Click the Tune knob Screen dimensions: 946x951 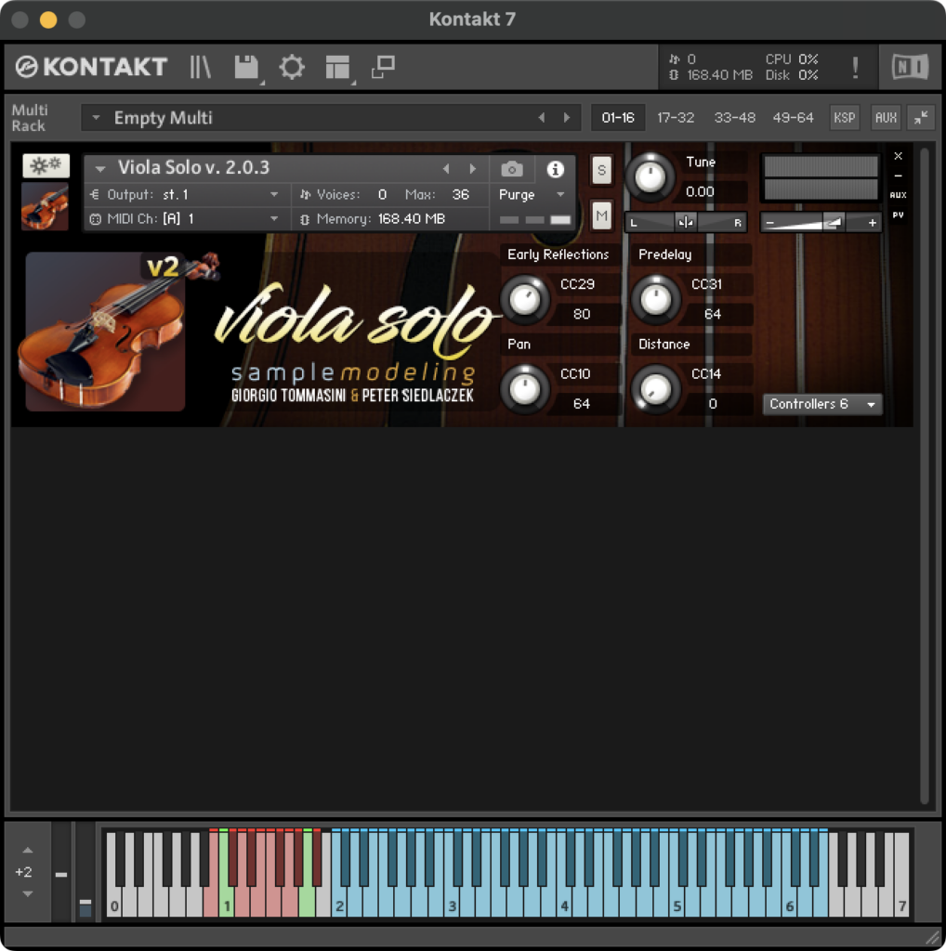650,177
